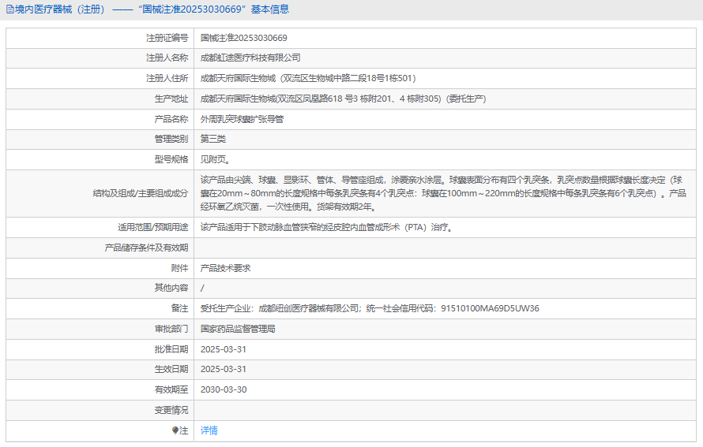Click approval department 国家药品监督管理局
703x447 pixels.
pyautogui.click(x=238, y=329)
